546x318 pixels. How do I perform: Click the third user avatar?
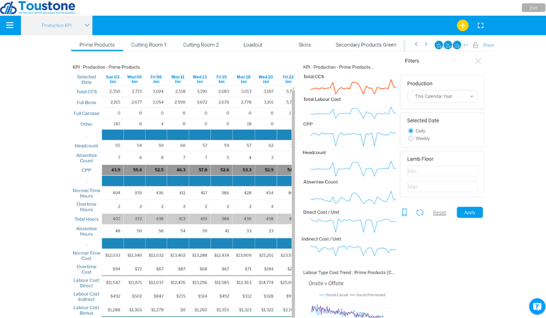457,45
